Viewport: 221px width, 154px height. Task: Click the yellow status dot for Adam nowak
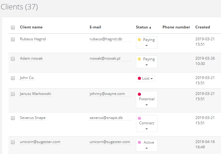[139, 59]
